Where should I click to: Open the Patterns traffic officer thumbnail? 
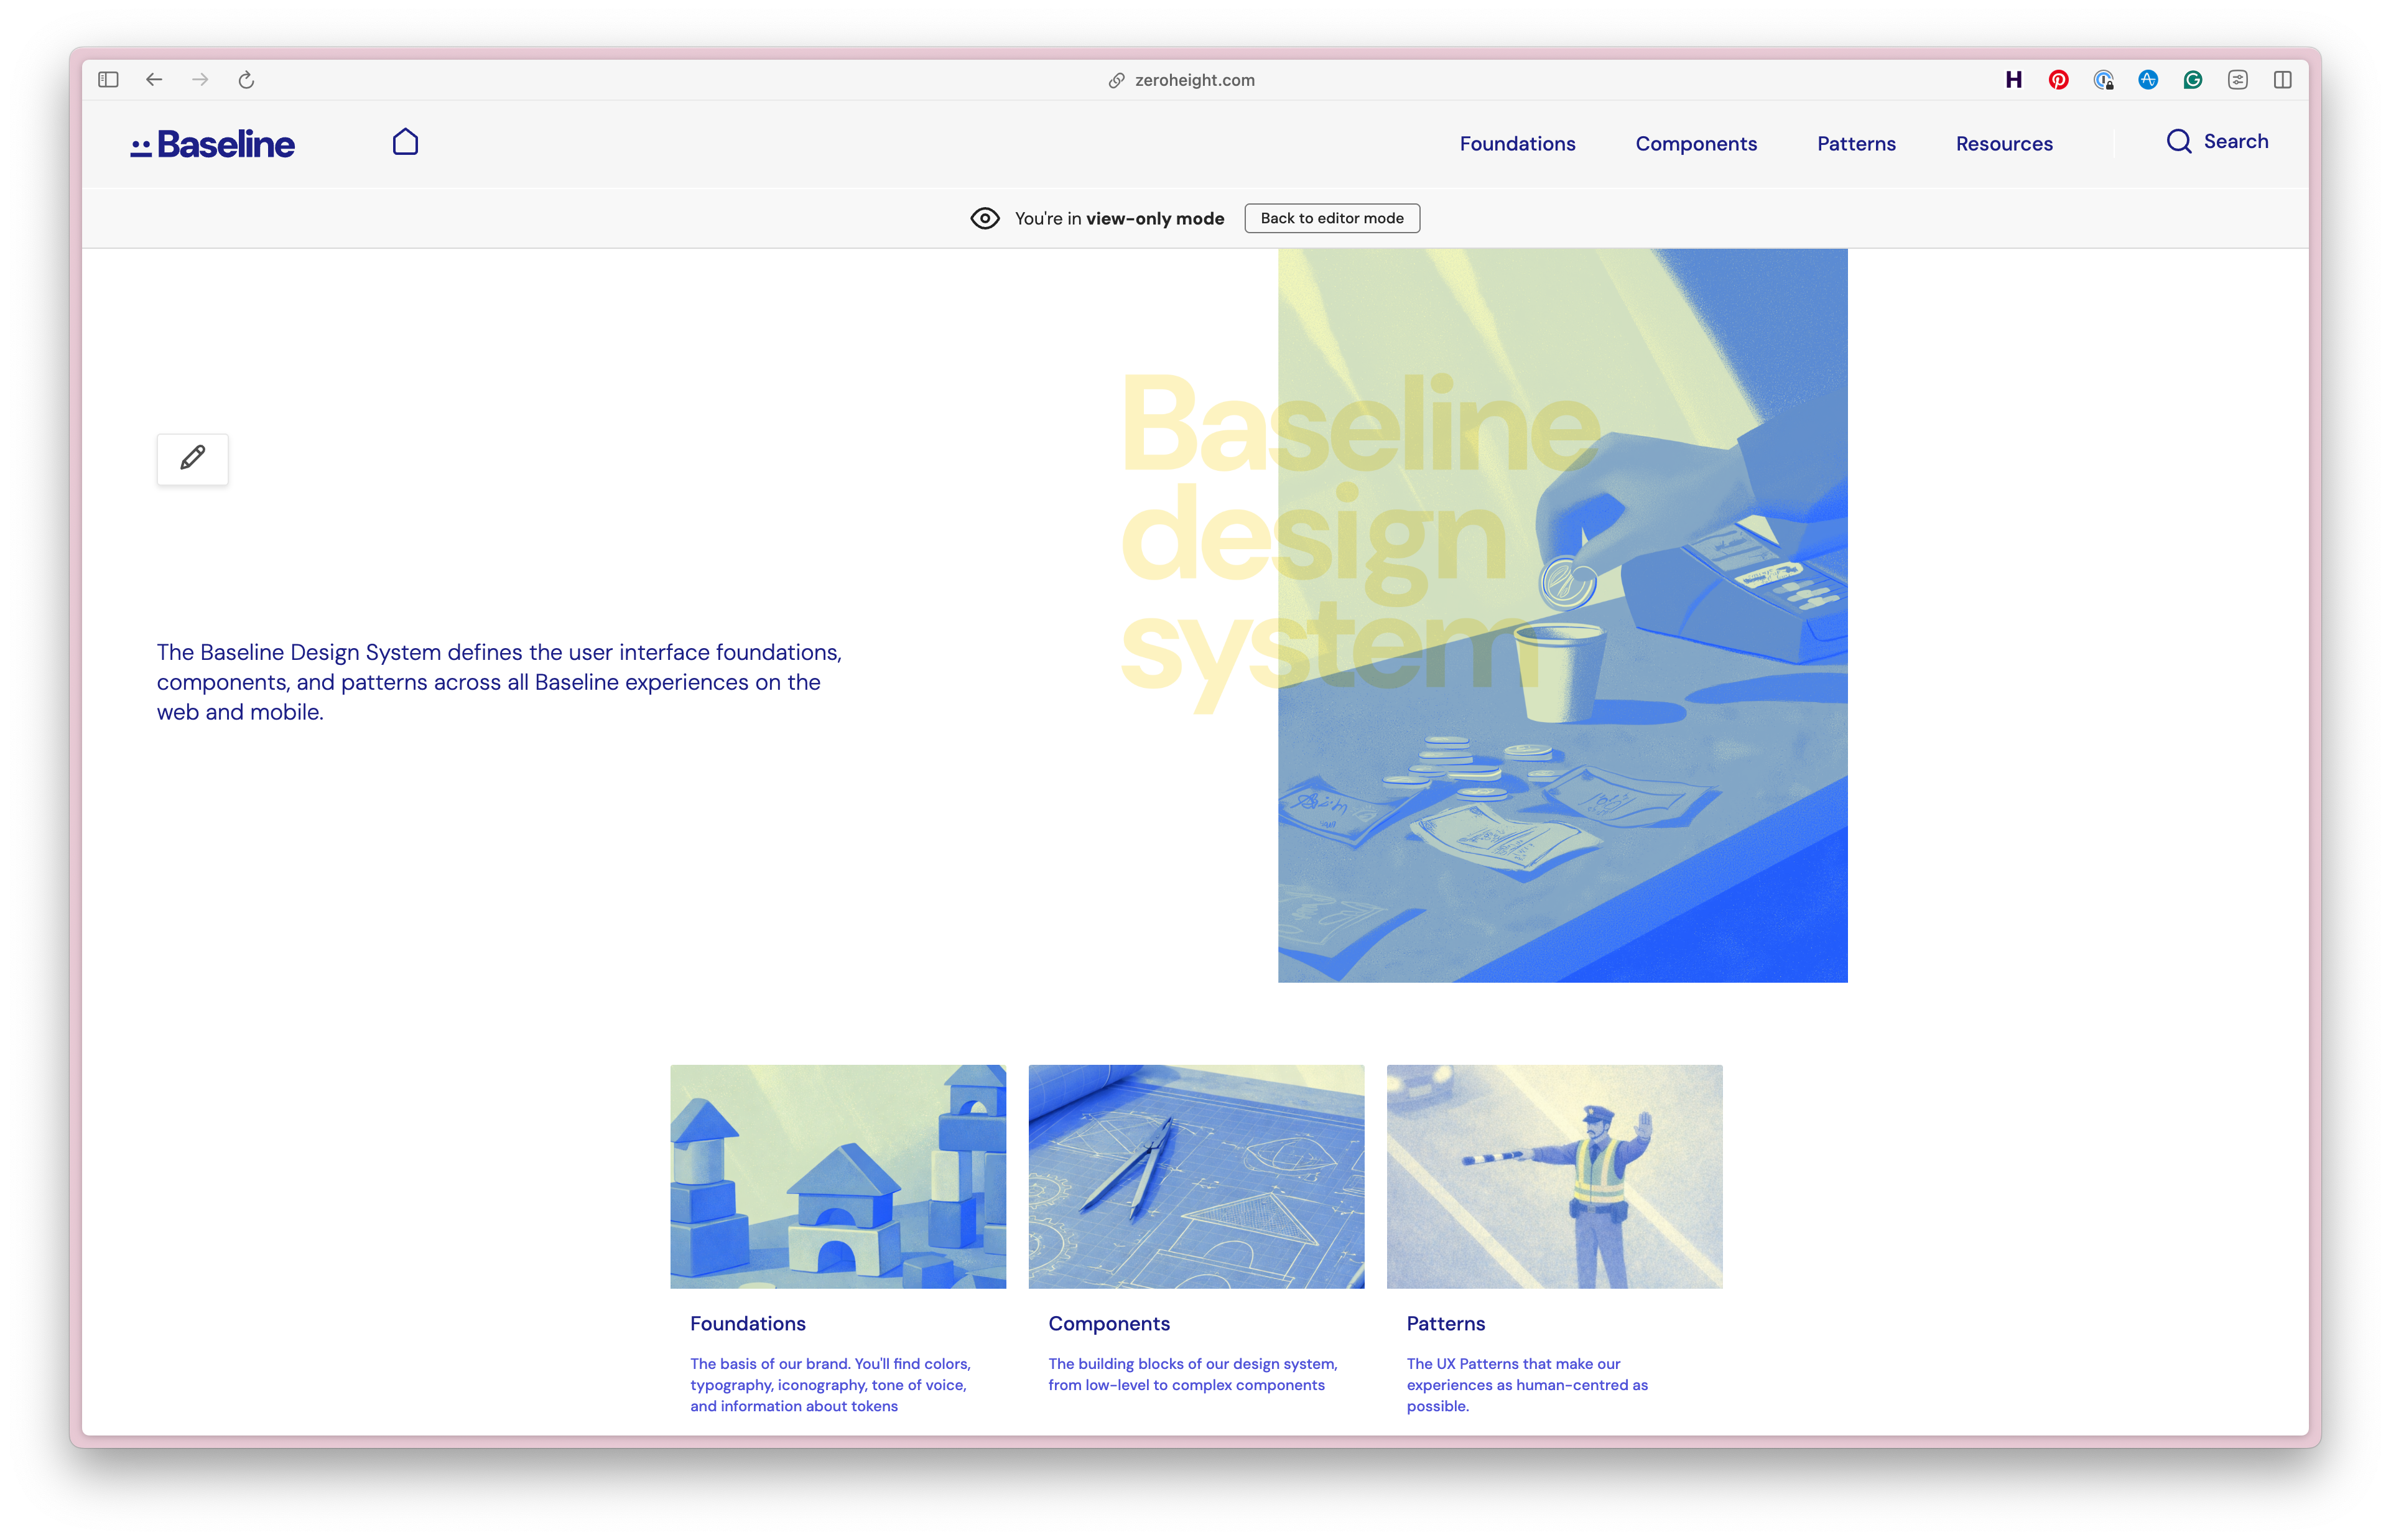[1554, 1176]
